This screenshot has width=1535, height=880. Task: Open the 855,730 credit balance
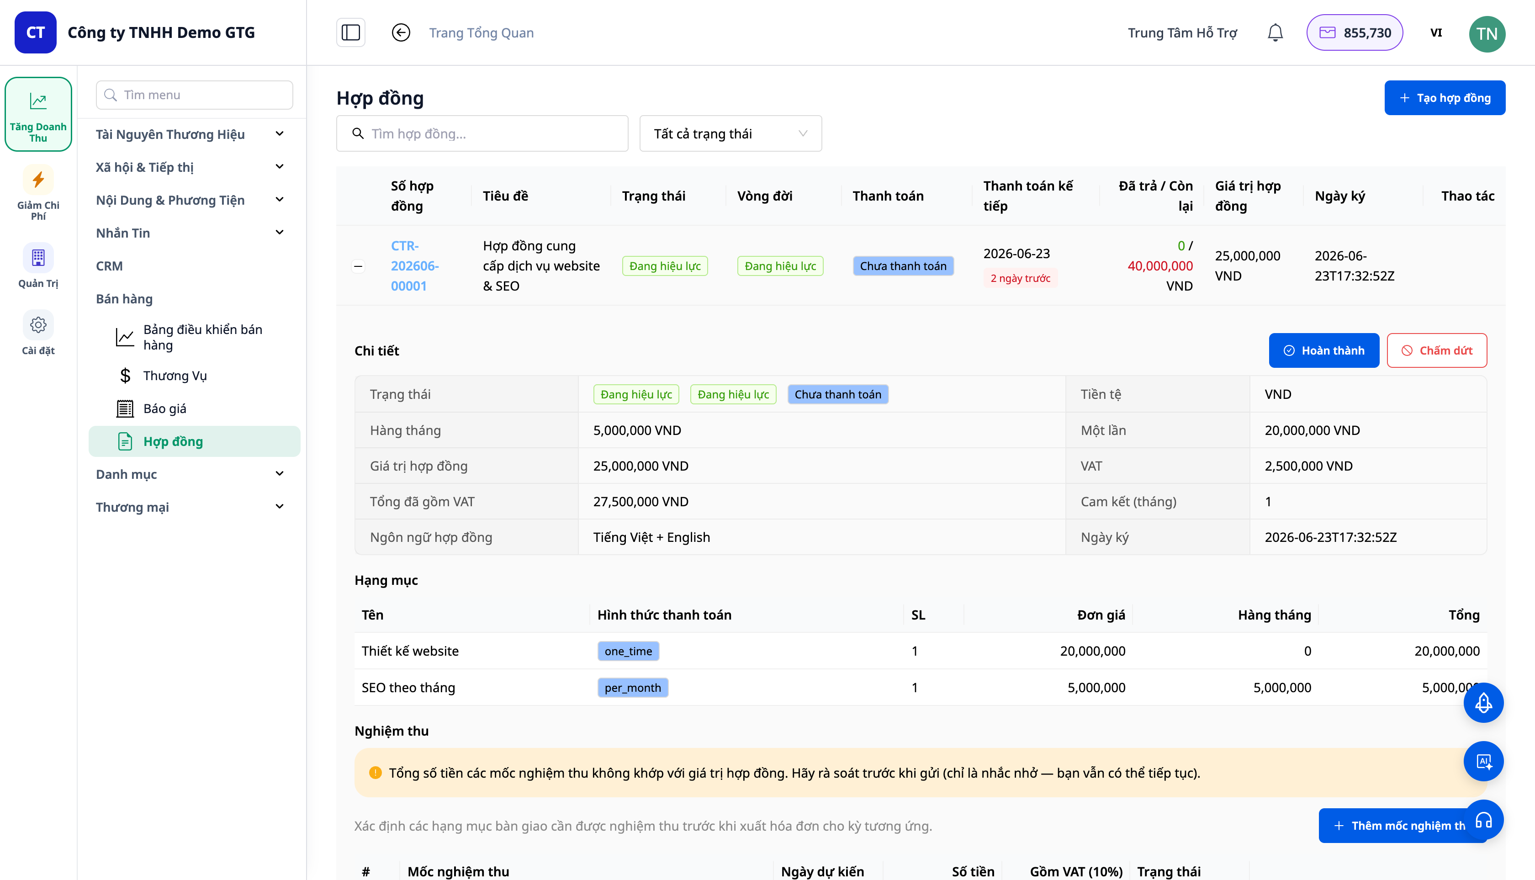pyautogui.click(x=1354, y=32)
